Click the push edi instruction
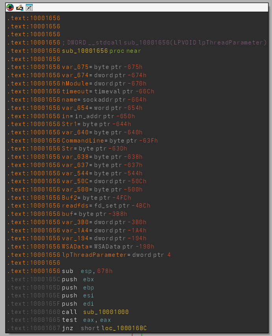Image resolution: width=272 pixels, height=336 pixels. [x=78, y=304]
